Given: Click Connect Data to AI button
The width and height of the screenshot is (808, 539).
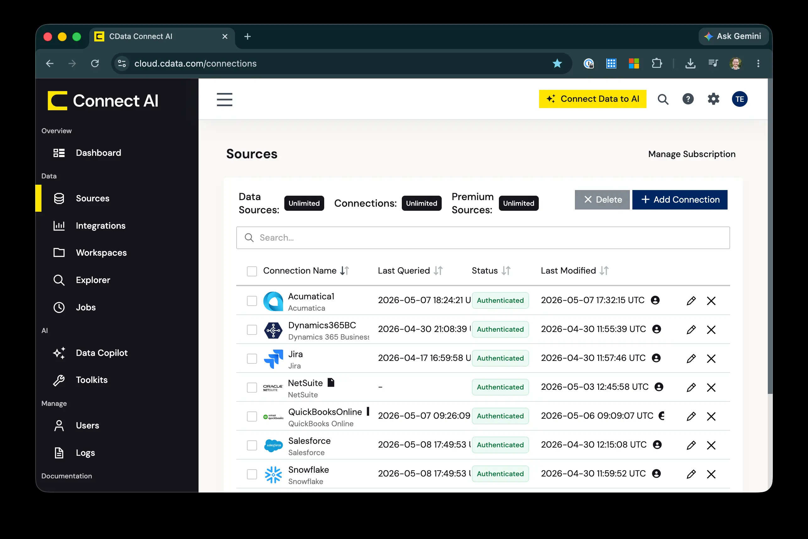Looking at the screenshot, I should pyautogui.click(x=592, y=99).
